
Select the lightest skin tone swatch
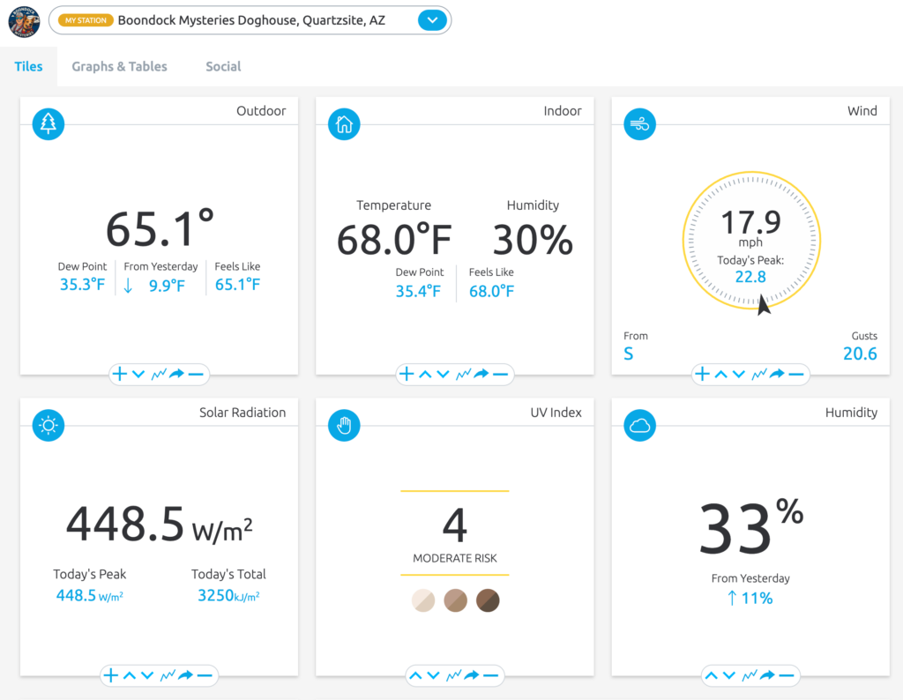click(x=423, y=600)
